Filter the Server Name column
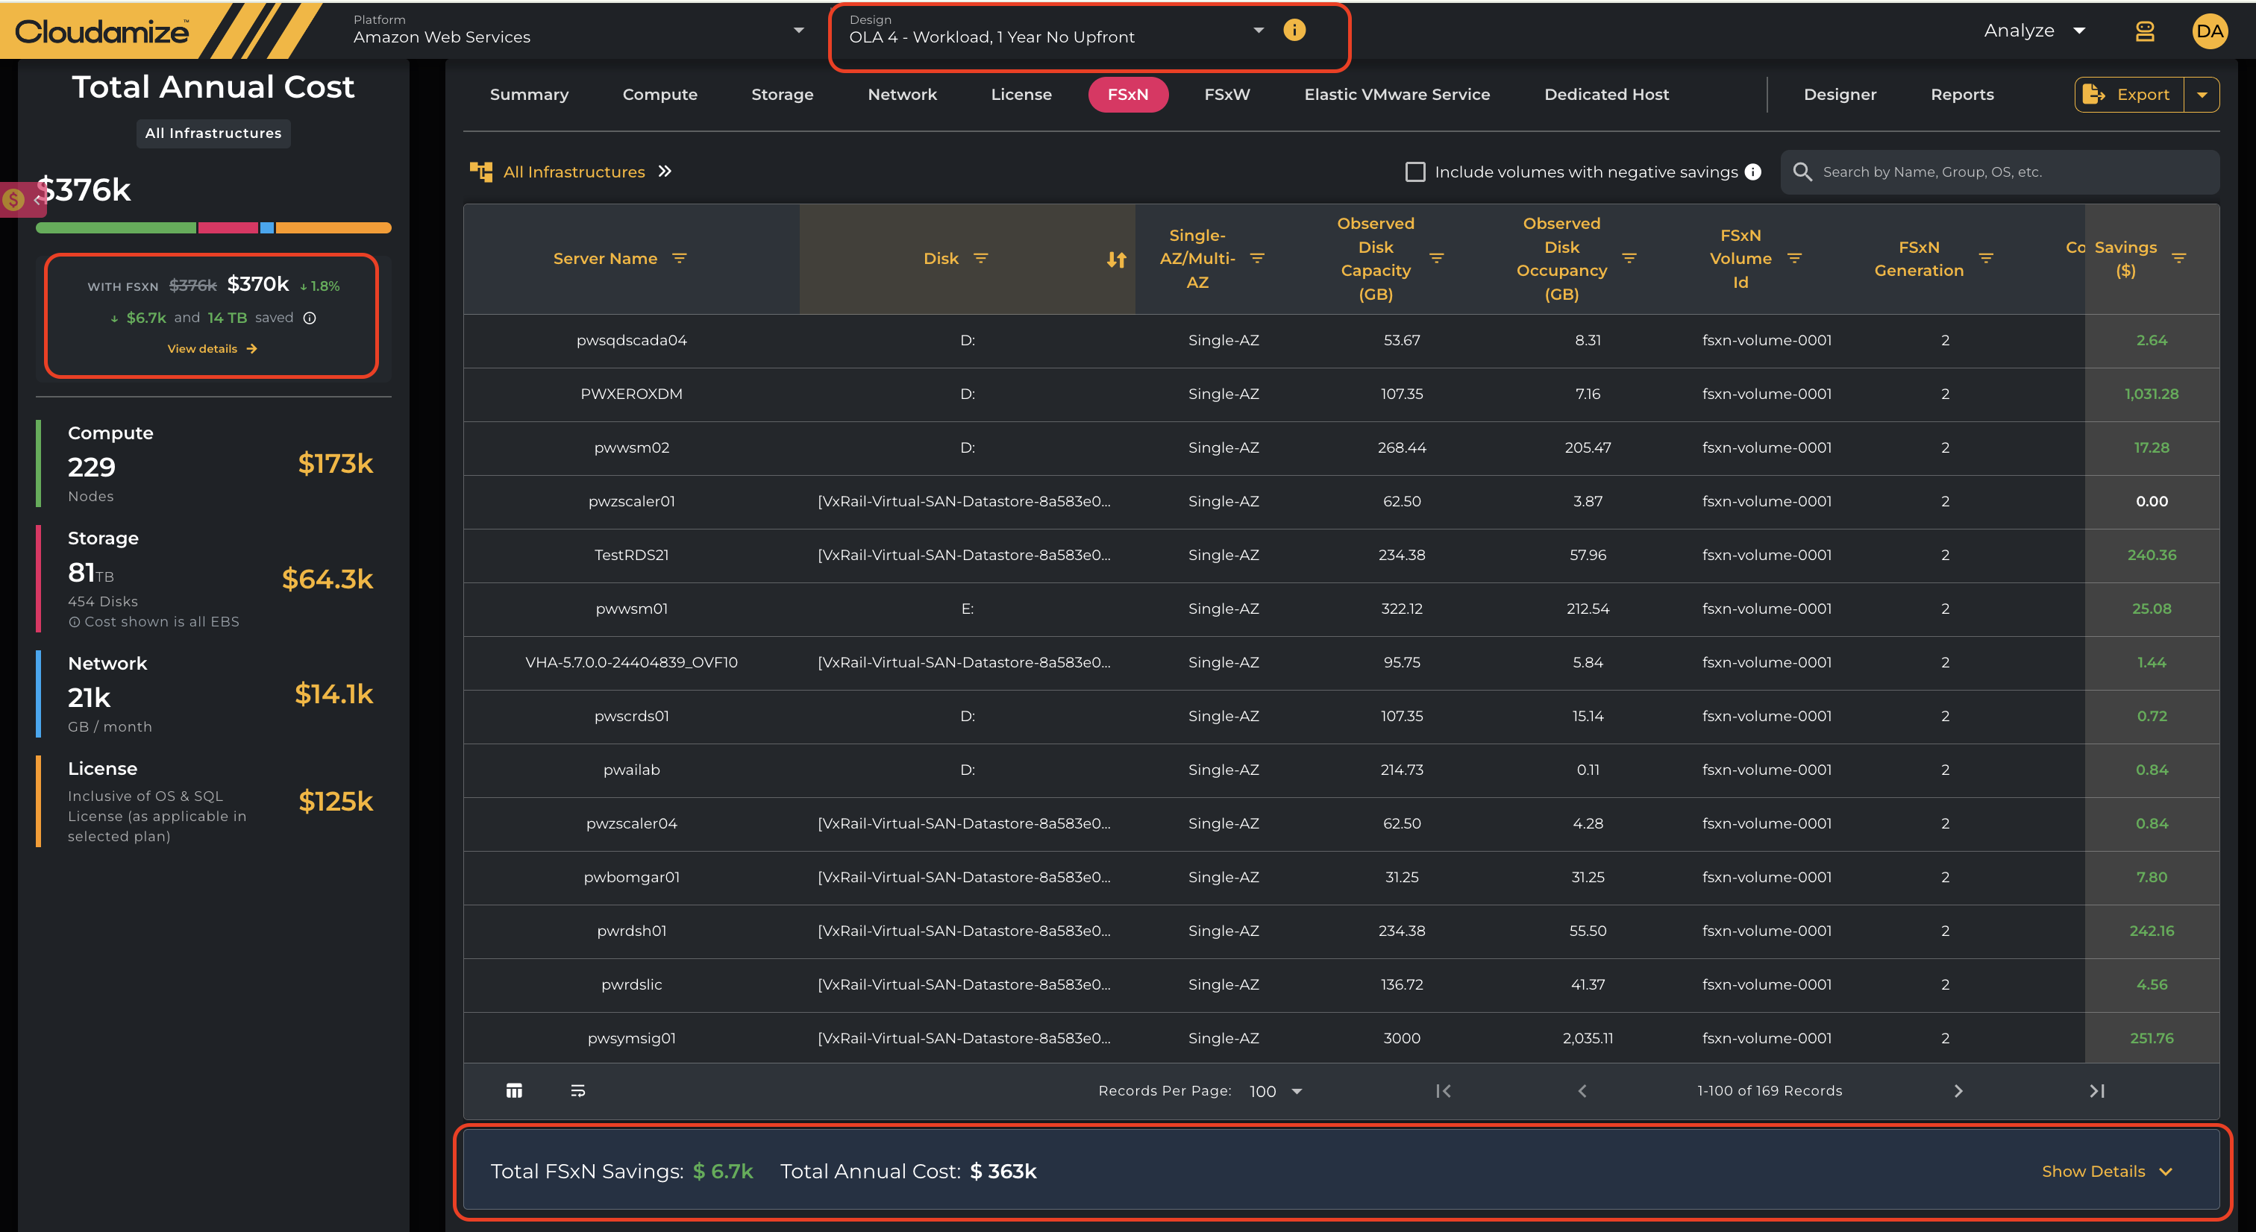2256x1232 pixels. click(x=680, y=258)
